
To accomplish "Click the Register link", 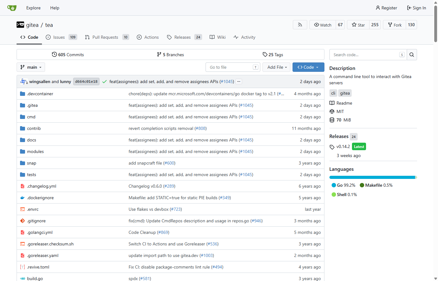I will (386, 8).
